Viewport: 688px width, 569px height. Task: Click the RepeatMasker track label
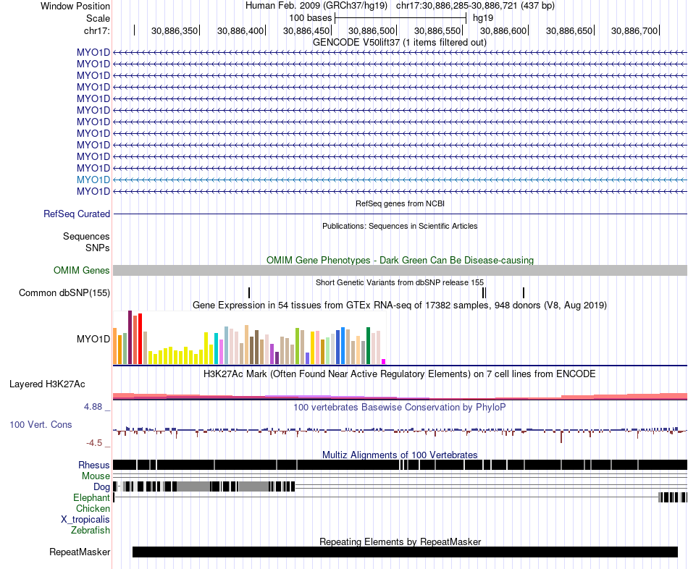tap(80, 552)
